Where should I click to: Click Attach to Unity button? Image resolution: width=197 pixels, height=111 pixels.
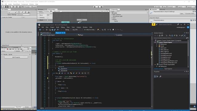point(90,30)
